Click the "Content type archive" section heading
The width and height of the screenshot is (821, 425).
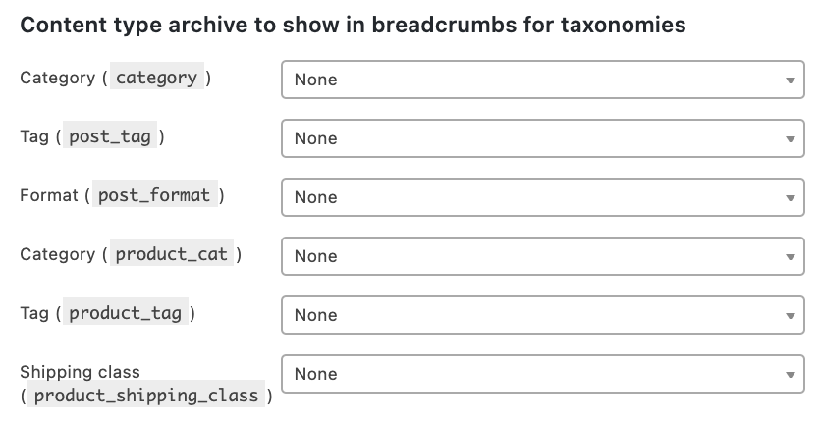point(353,26)
